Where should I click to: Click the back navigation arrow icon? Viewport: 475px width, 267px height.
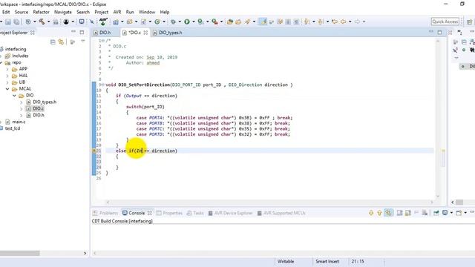pos(343,22)
